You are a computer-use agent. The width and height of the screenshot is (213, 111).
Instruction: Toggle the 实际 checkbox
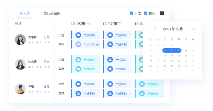pos(145,13)
